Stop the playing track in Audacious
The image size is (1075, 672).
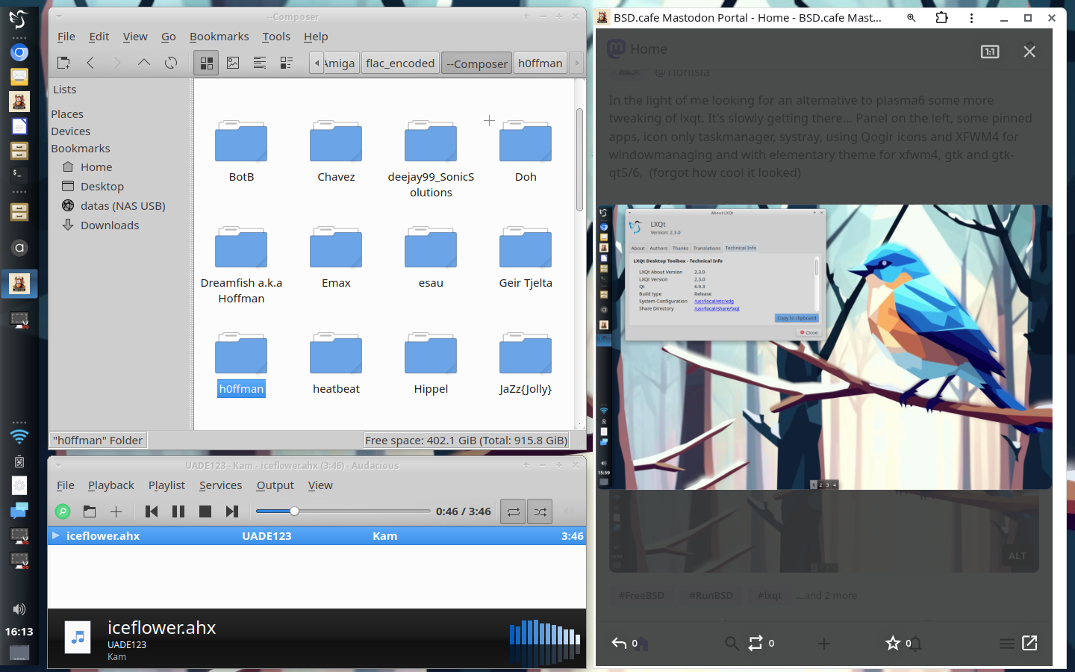click(x=205, y=511)
